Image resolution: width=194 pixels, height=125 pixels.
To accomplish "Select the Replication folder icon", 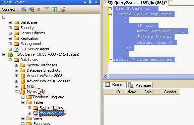I will coord(16,38).
